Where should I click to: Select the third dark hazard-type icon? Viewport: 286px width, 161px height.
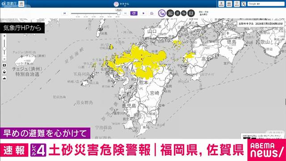tap(177, 13)
